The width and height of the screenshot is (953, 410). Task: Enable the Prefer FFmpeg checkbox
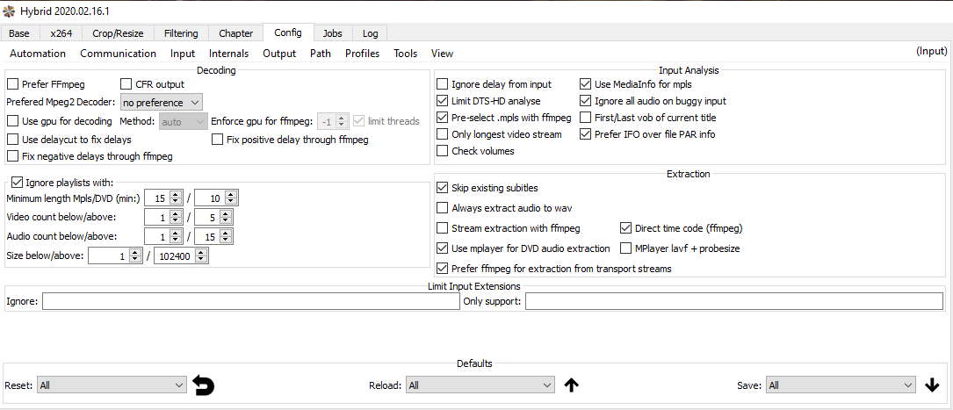(13, 84)
